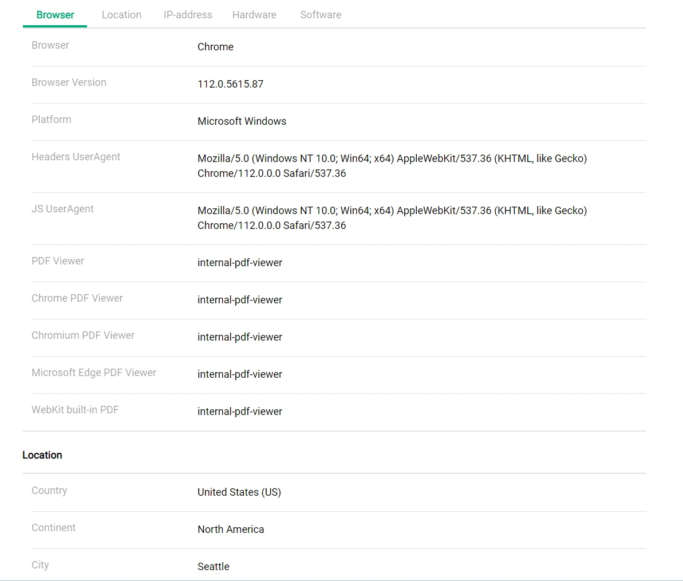Click the Microsoft Windows platform value
The width and height of the screenshot is (683, 581).
[242, 121]
